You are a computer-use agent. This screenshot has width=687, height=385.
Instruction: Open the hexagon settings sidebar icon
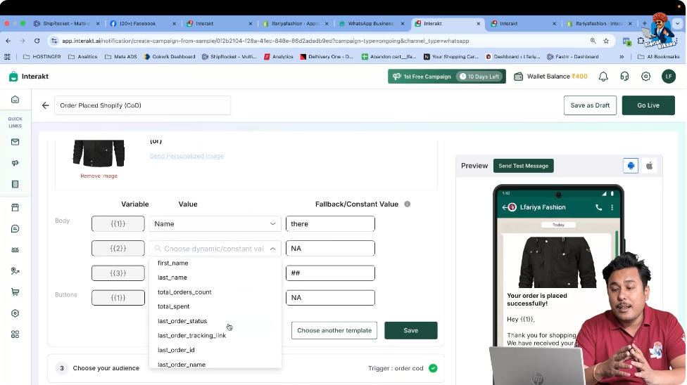click(15, 313)
